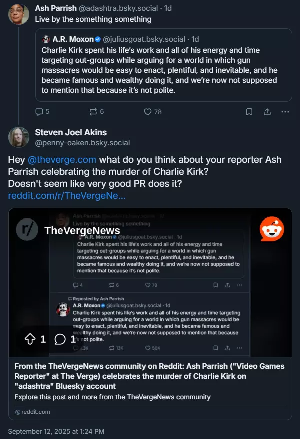This screenshot has height=439, width=300.
Task: Click the @juliusgoat.bsky.social handle
Action: click(142, 38)
